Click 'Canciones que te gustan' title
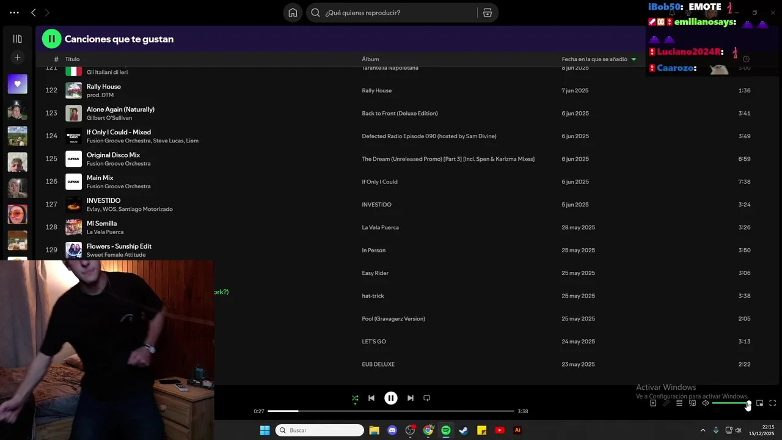Viewport: 782px width, 440px height. pos(119,39)
